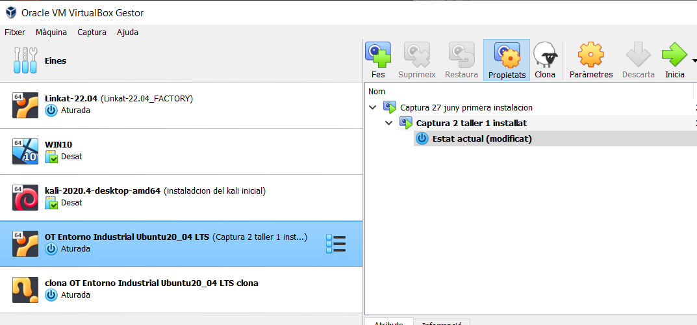Click the (Linkat-22.04_FACTORY) snapshot label
Image resolution: width=697 pixels, height=325 pixels.
(147, 98)
